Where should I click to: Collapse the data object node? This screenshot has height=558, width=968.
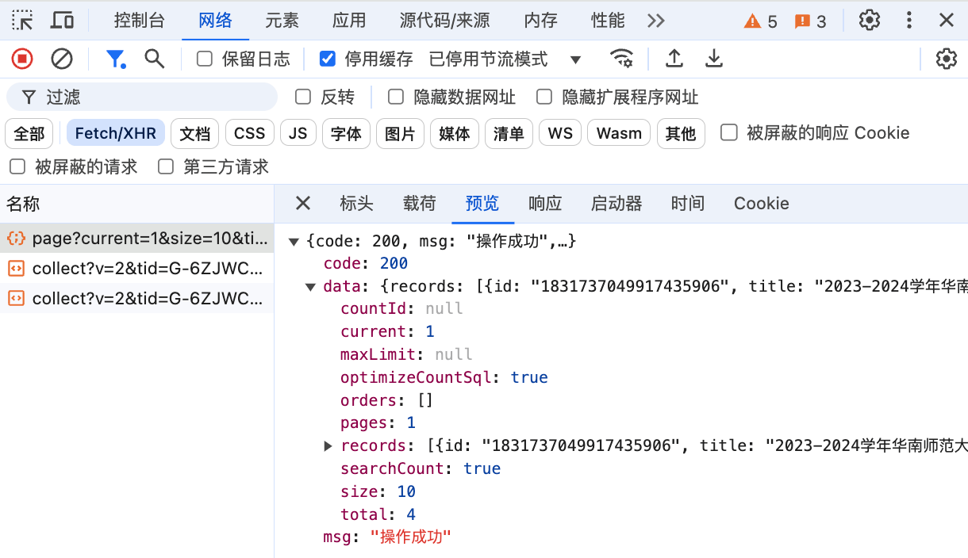click(311, 287)
